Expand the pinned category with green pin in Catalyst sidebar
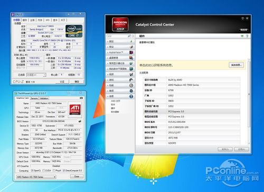Image resolution: width=264 pixels, height=192 pixels. pos(120,41)
